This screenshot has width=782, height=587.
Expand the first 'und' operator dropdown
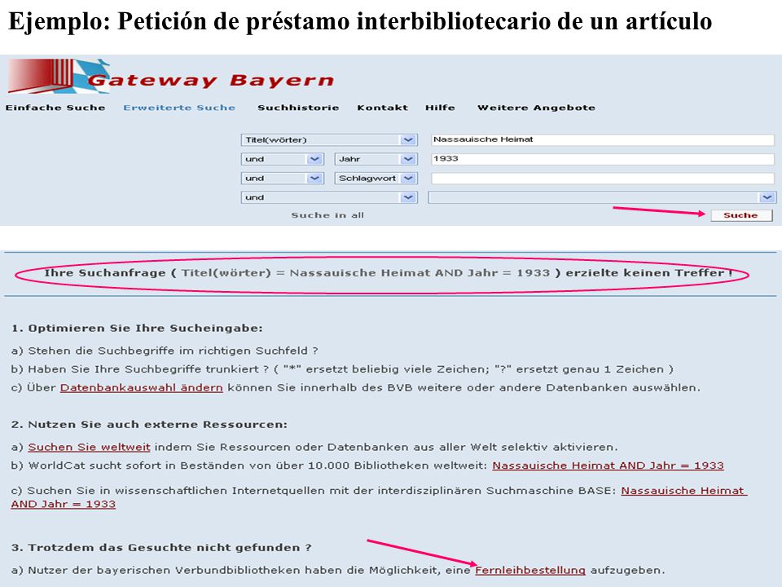coord(283,159)
